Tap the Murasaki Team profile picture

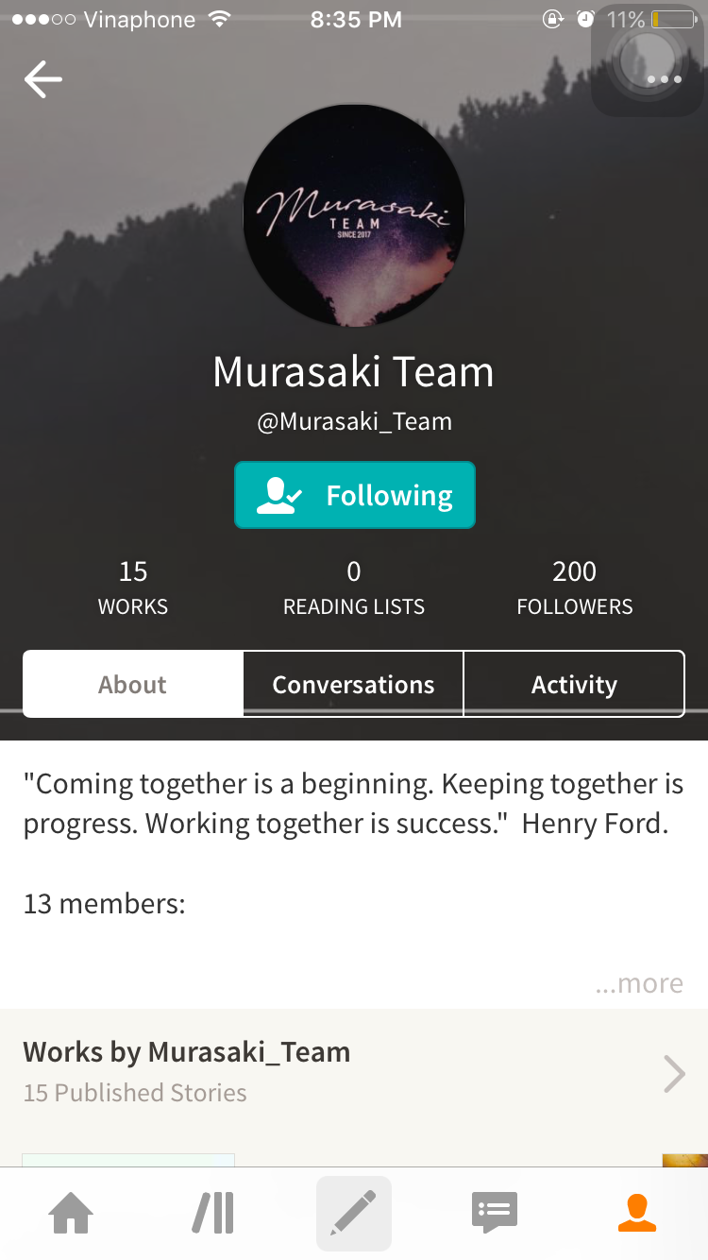point(354,216)
